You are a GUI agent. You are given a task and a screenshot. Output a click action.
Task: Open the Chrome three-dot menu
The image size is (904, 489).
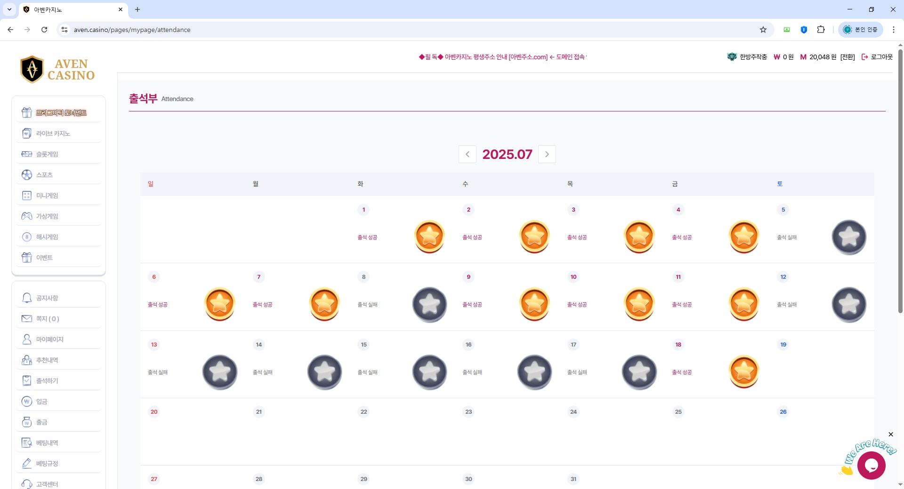pos(894,30)
